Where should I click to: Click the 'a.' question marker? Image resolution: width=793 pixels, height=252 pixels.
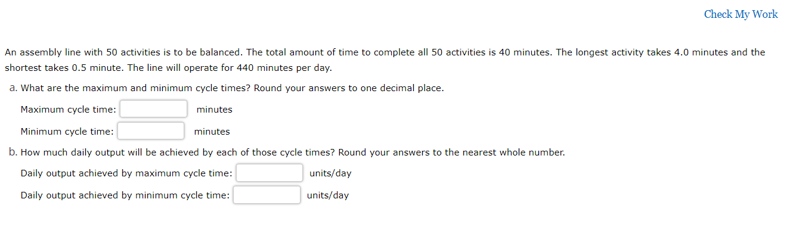[x=14, y=88]
